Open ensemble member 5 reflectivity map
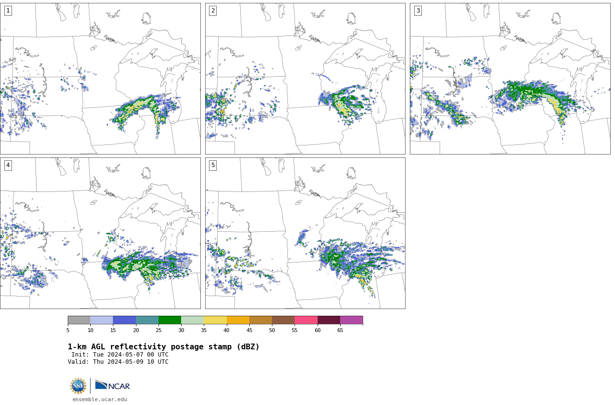 [x=305, y=233]
